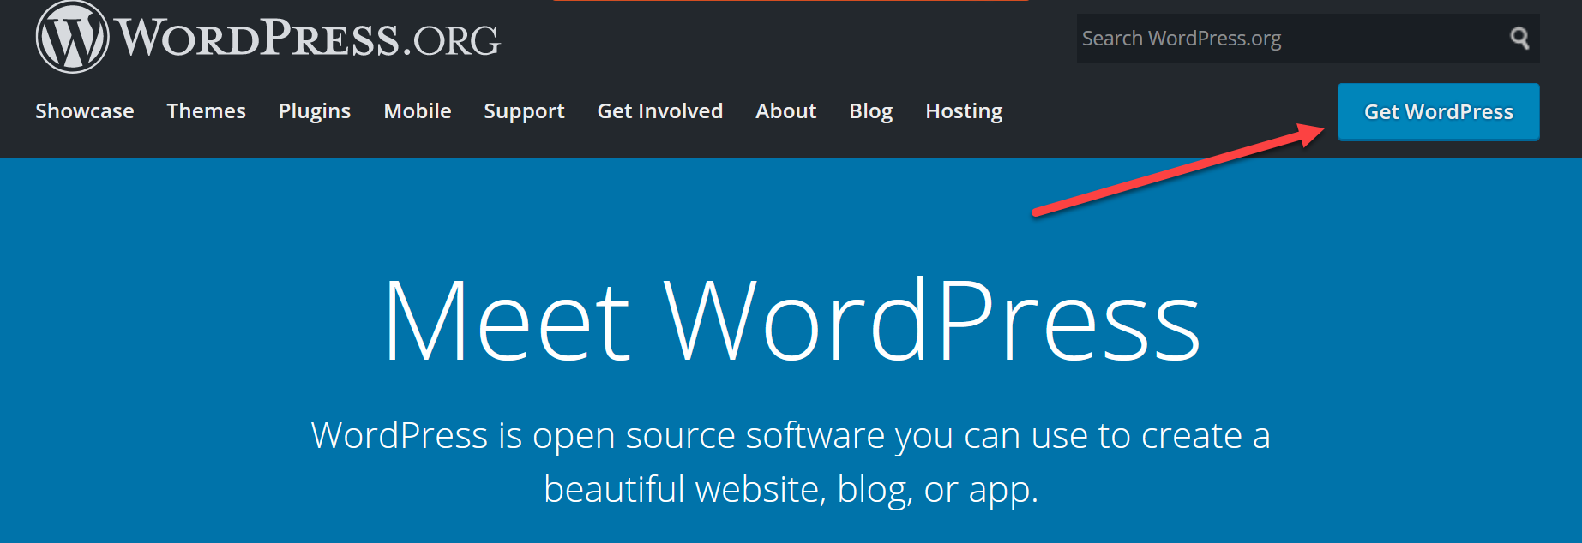Viewport: 1582px width, 543px height.
Task: Open the Showcase menu item
Action: [85, 111]
